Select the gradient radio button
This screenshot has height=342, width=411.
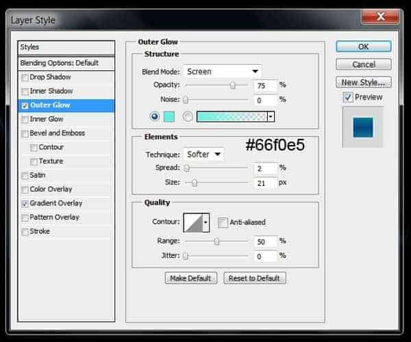click(188, 117)
